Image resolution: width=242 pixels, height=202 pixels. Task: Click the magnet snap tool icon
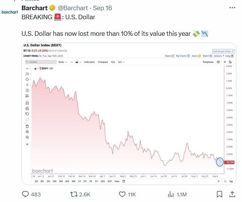[27, 103]
